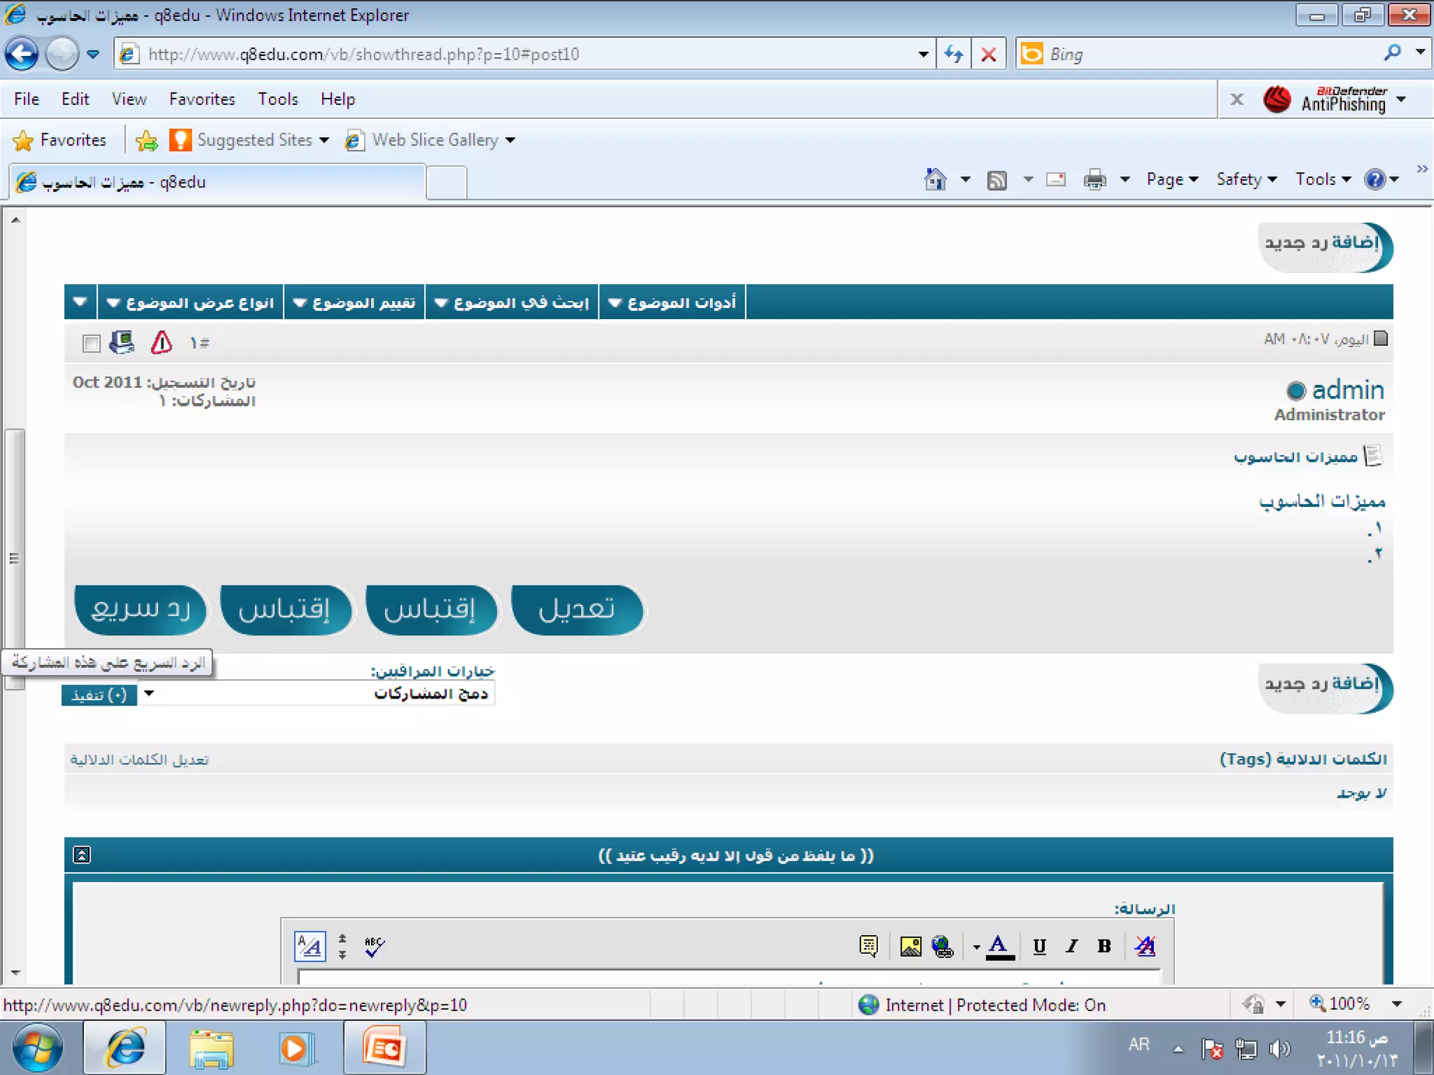The height and width of the screenshot is (1075, 1434).
Task: Click the Underline icon in the editor toolbar
Action: tap(1039, 946)
